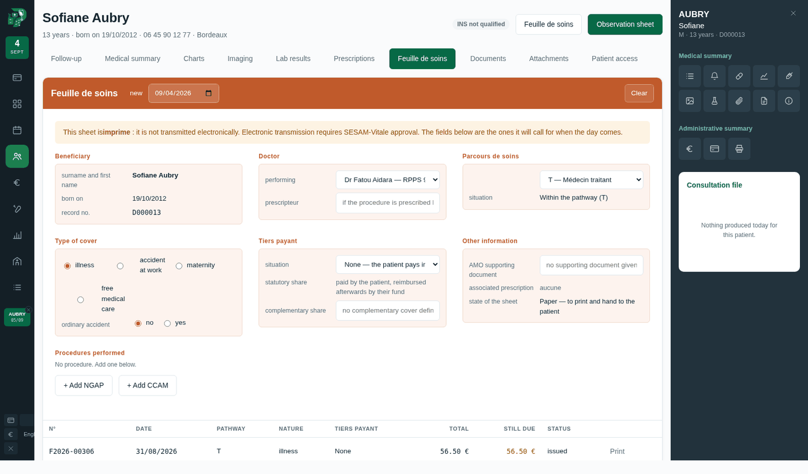Viewport: 808px width, 474px height.
Task: Click + Add CCAM
Action: pyautogui.click(x=148, y=386)
